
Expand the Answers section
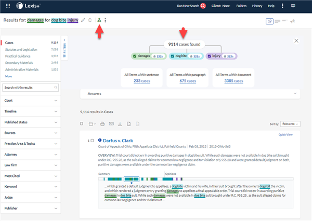(x=190, y=93)
